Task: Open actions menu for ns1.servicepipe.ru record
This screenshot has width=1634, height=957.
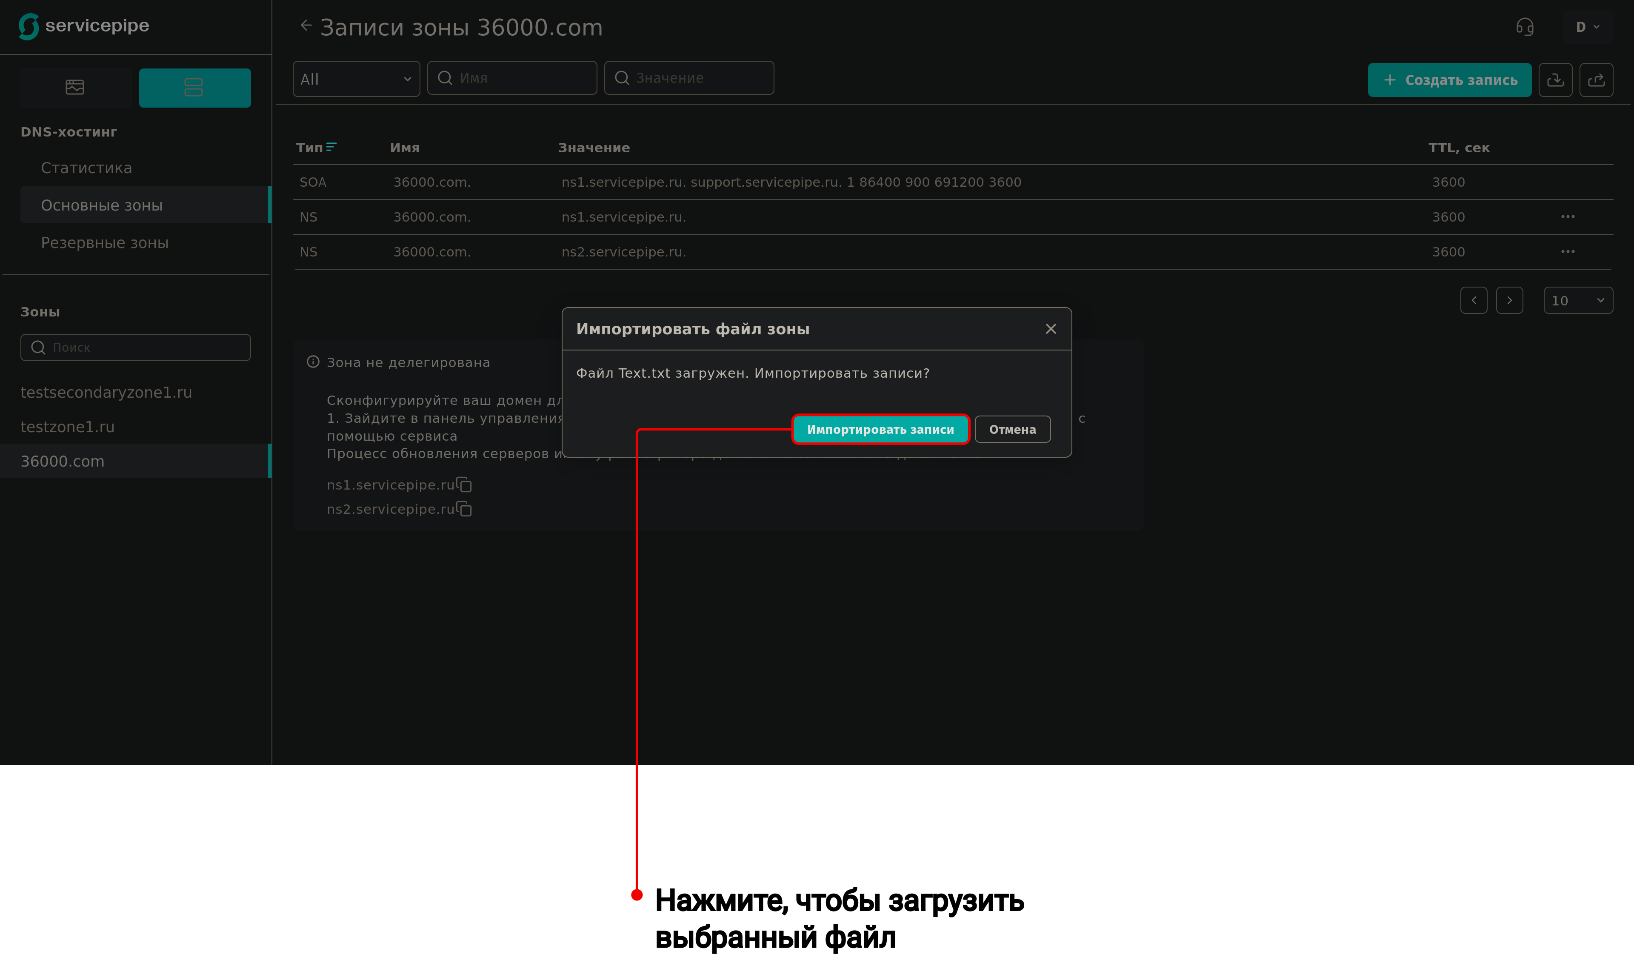Action: 1567,217
